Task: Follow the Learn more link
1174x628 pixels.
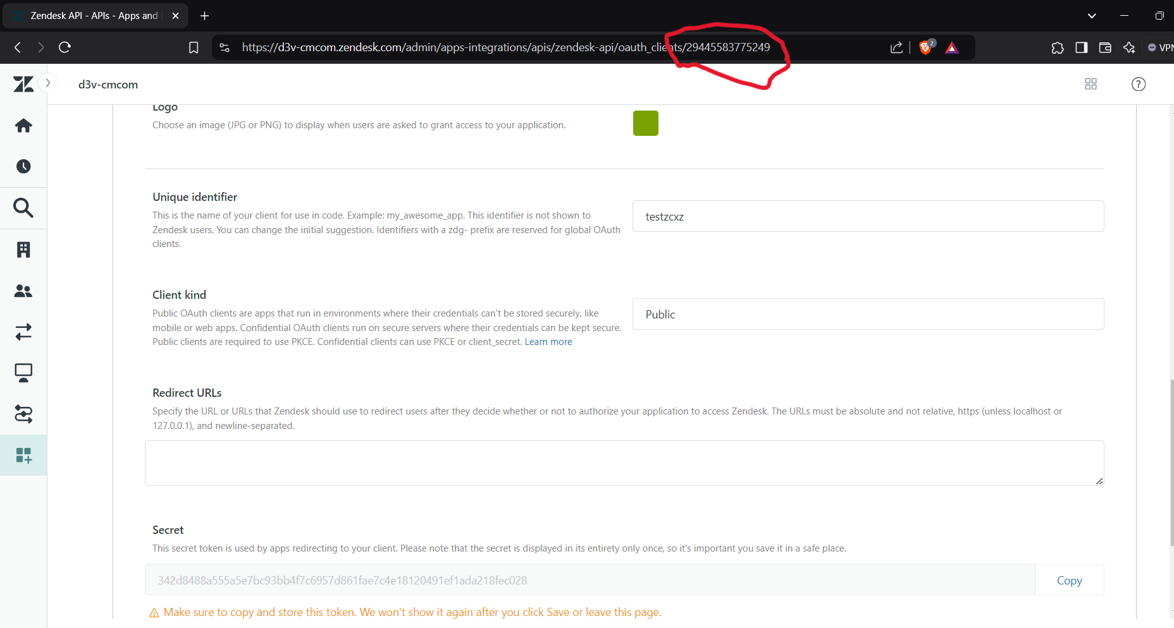Action: (548, 342)
